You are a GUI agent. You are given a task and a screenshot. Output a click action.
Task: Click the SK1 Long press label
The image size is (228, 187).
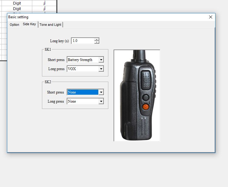[56, 69]
